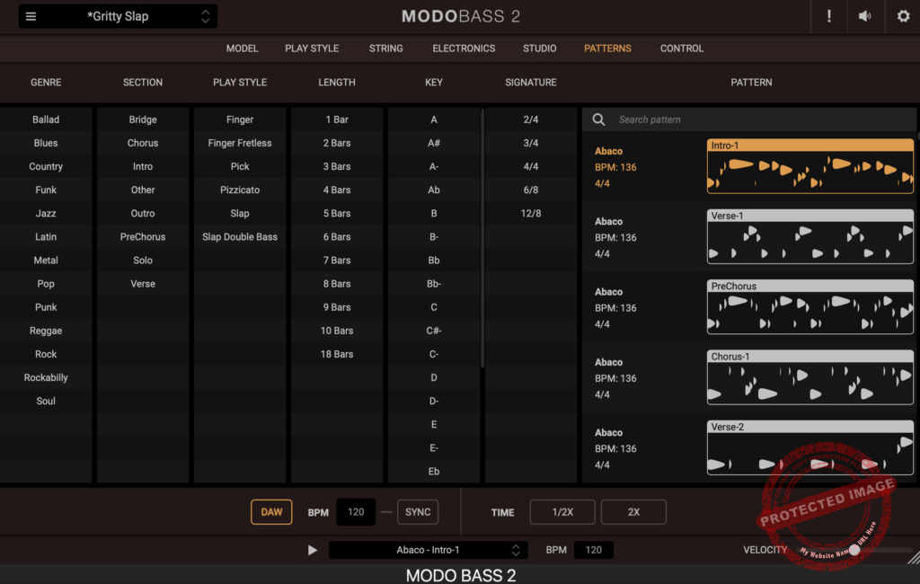This screenshot has height=584, width=920.
Task: Play the Abaco - Intro-1 pattern
Action: pos(312,550)
